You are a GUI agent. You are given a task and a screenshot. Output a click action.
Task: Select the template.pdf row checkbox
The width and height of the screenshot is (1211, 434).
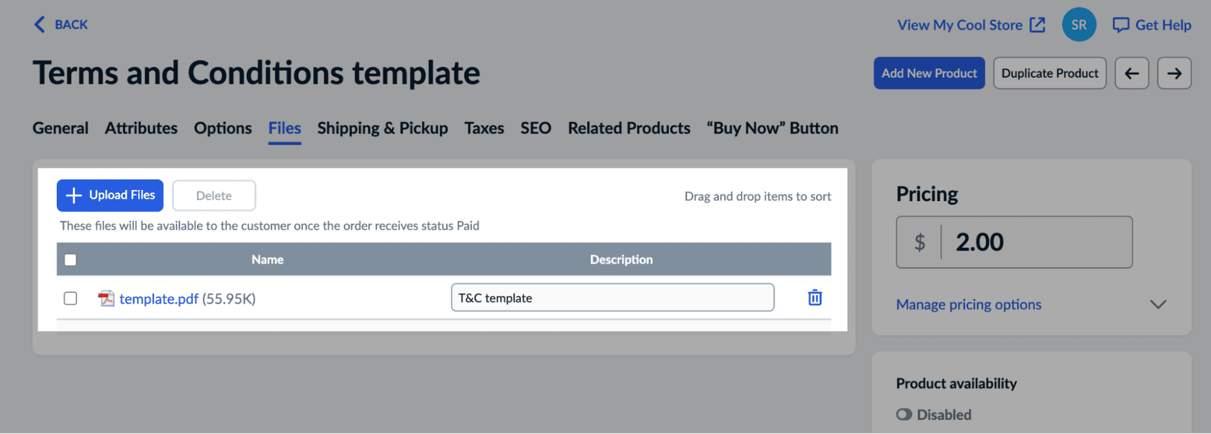coord(71,298)
